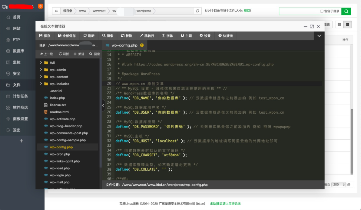Viewport: 361px width, 210px height.
Task: Click the unsaved warning icon on wp-config.php tab
Action: 142,45
